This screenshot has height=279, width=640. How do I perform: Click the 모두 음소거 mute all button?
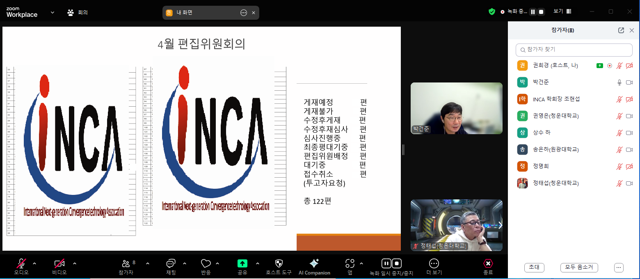(x=579, y=267)
